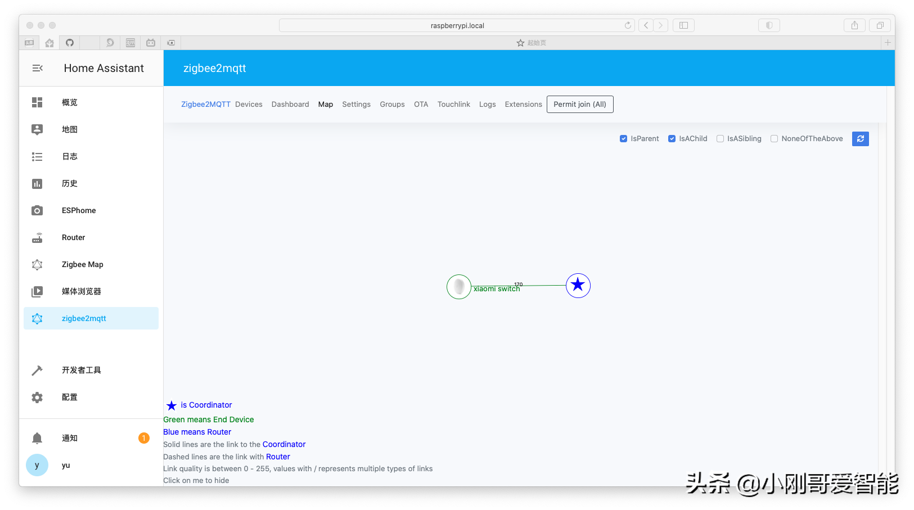Open the Zigbee Map sidebar icon
Viewport: 914px width, 510px height.
37,264
